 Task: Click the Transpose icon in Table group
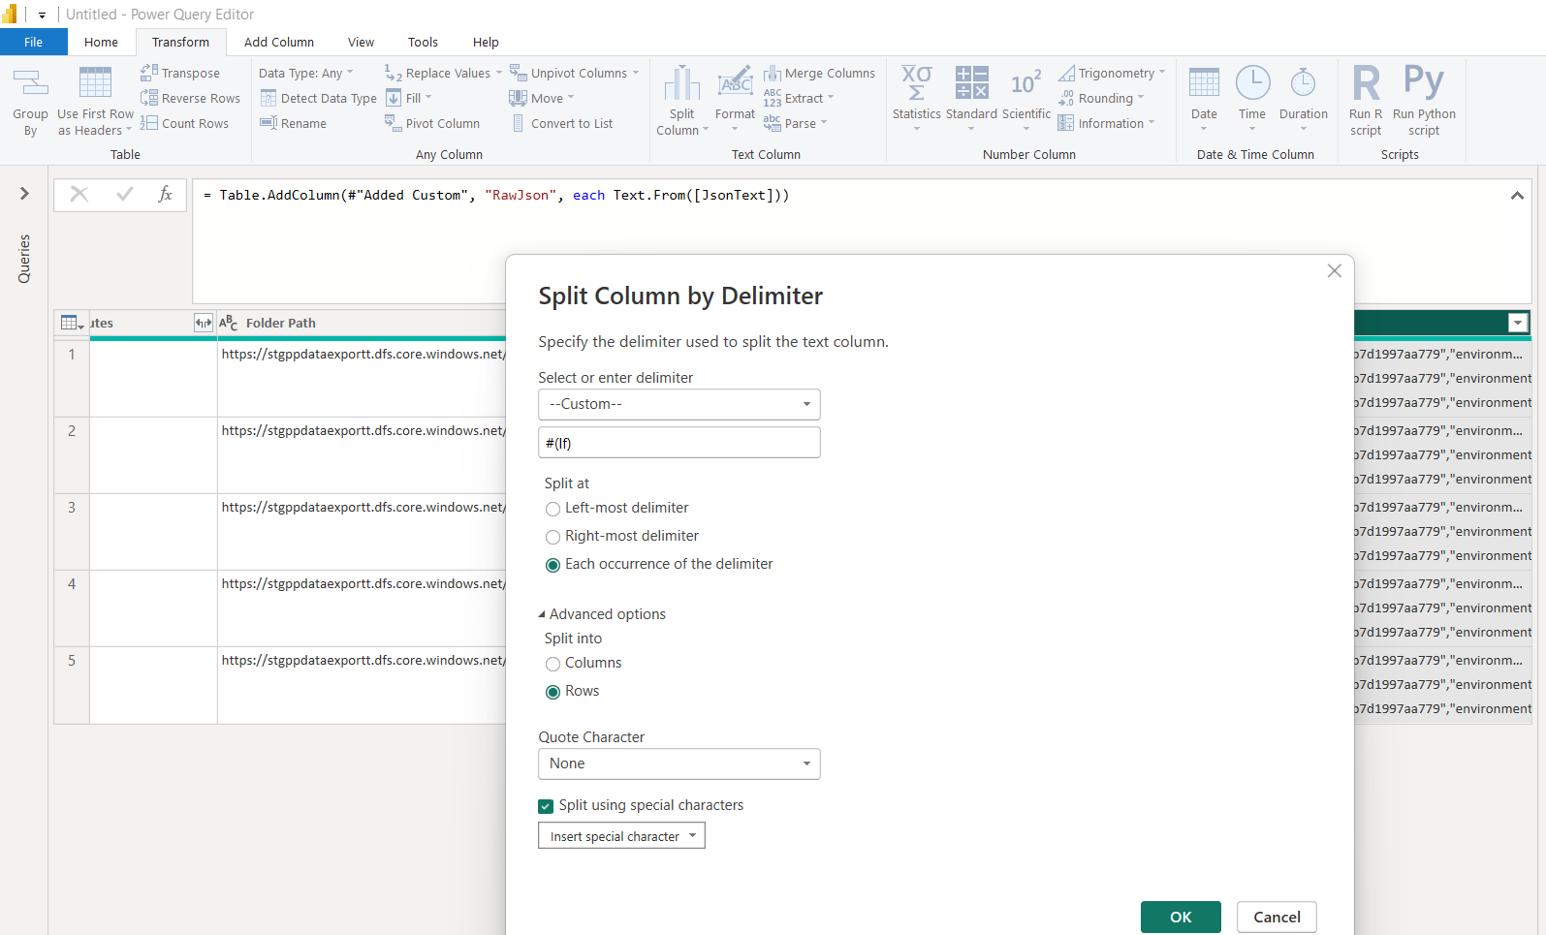[149, 73]
